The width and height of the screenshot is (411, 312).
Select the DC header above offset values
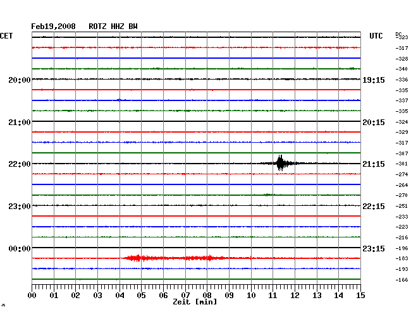[x=398, y=34]
